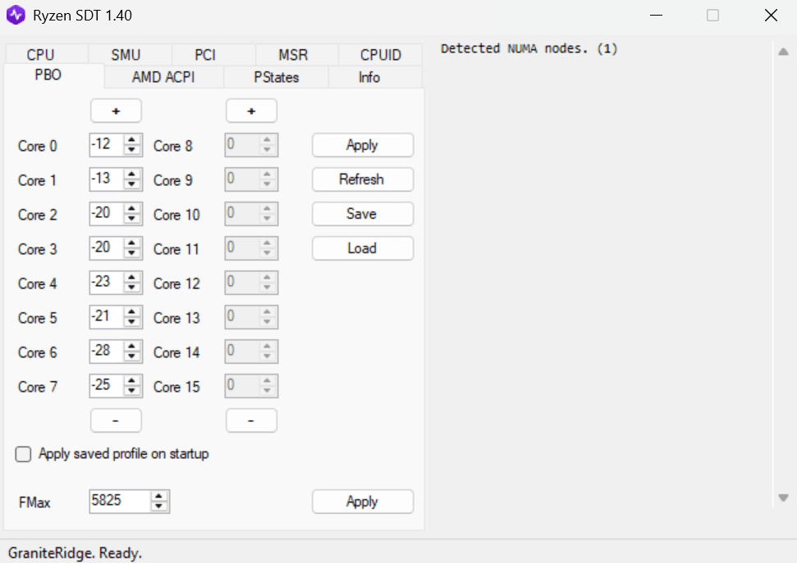Increase the FMax value using up arrow
This screenshot has width=797, height=563.
159,496
